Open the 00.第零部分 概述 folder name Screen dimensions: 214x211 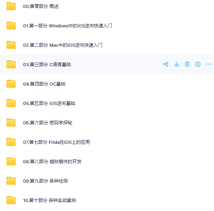pyautogui.click(x=41, y=6)
